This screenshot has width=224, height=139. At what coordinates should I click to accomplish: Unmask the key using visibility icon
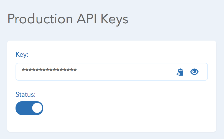194,72
